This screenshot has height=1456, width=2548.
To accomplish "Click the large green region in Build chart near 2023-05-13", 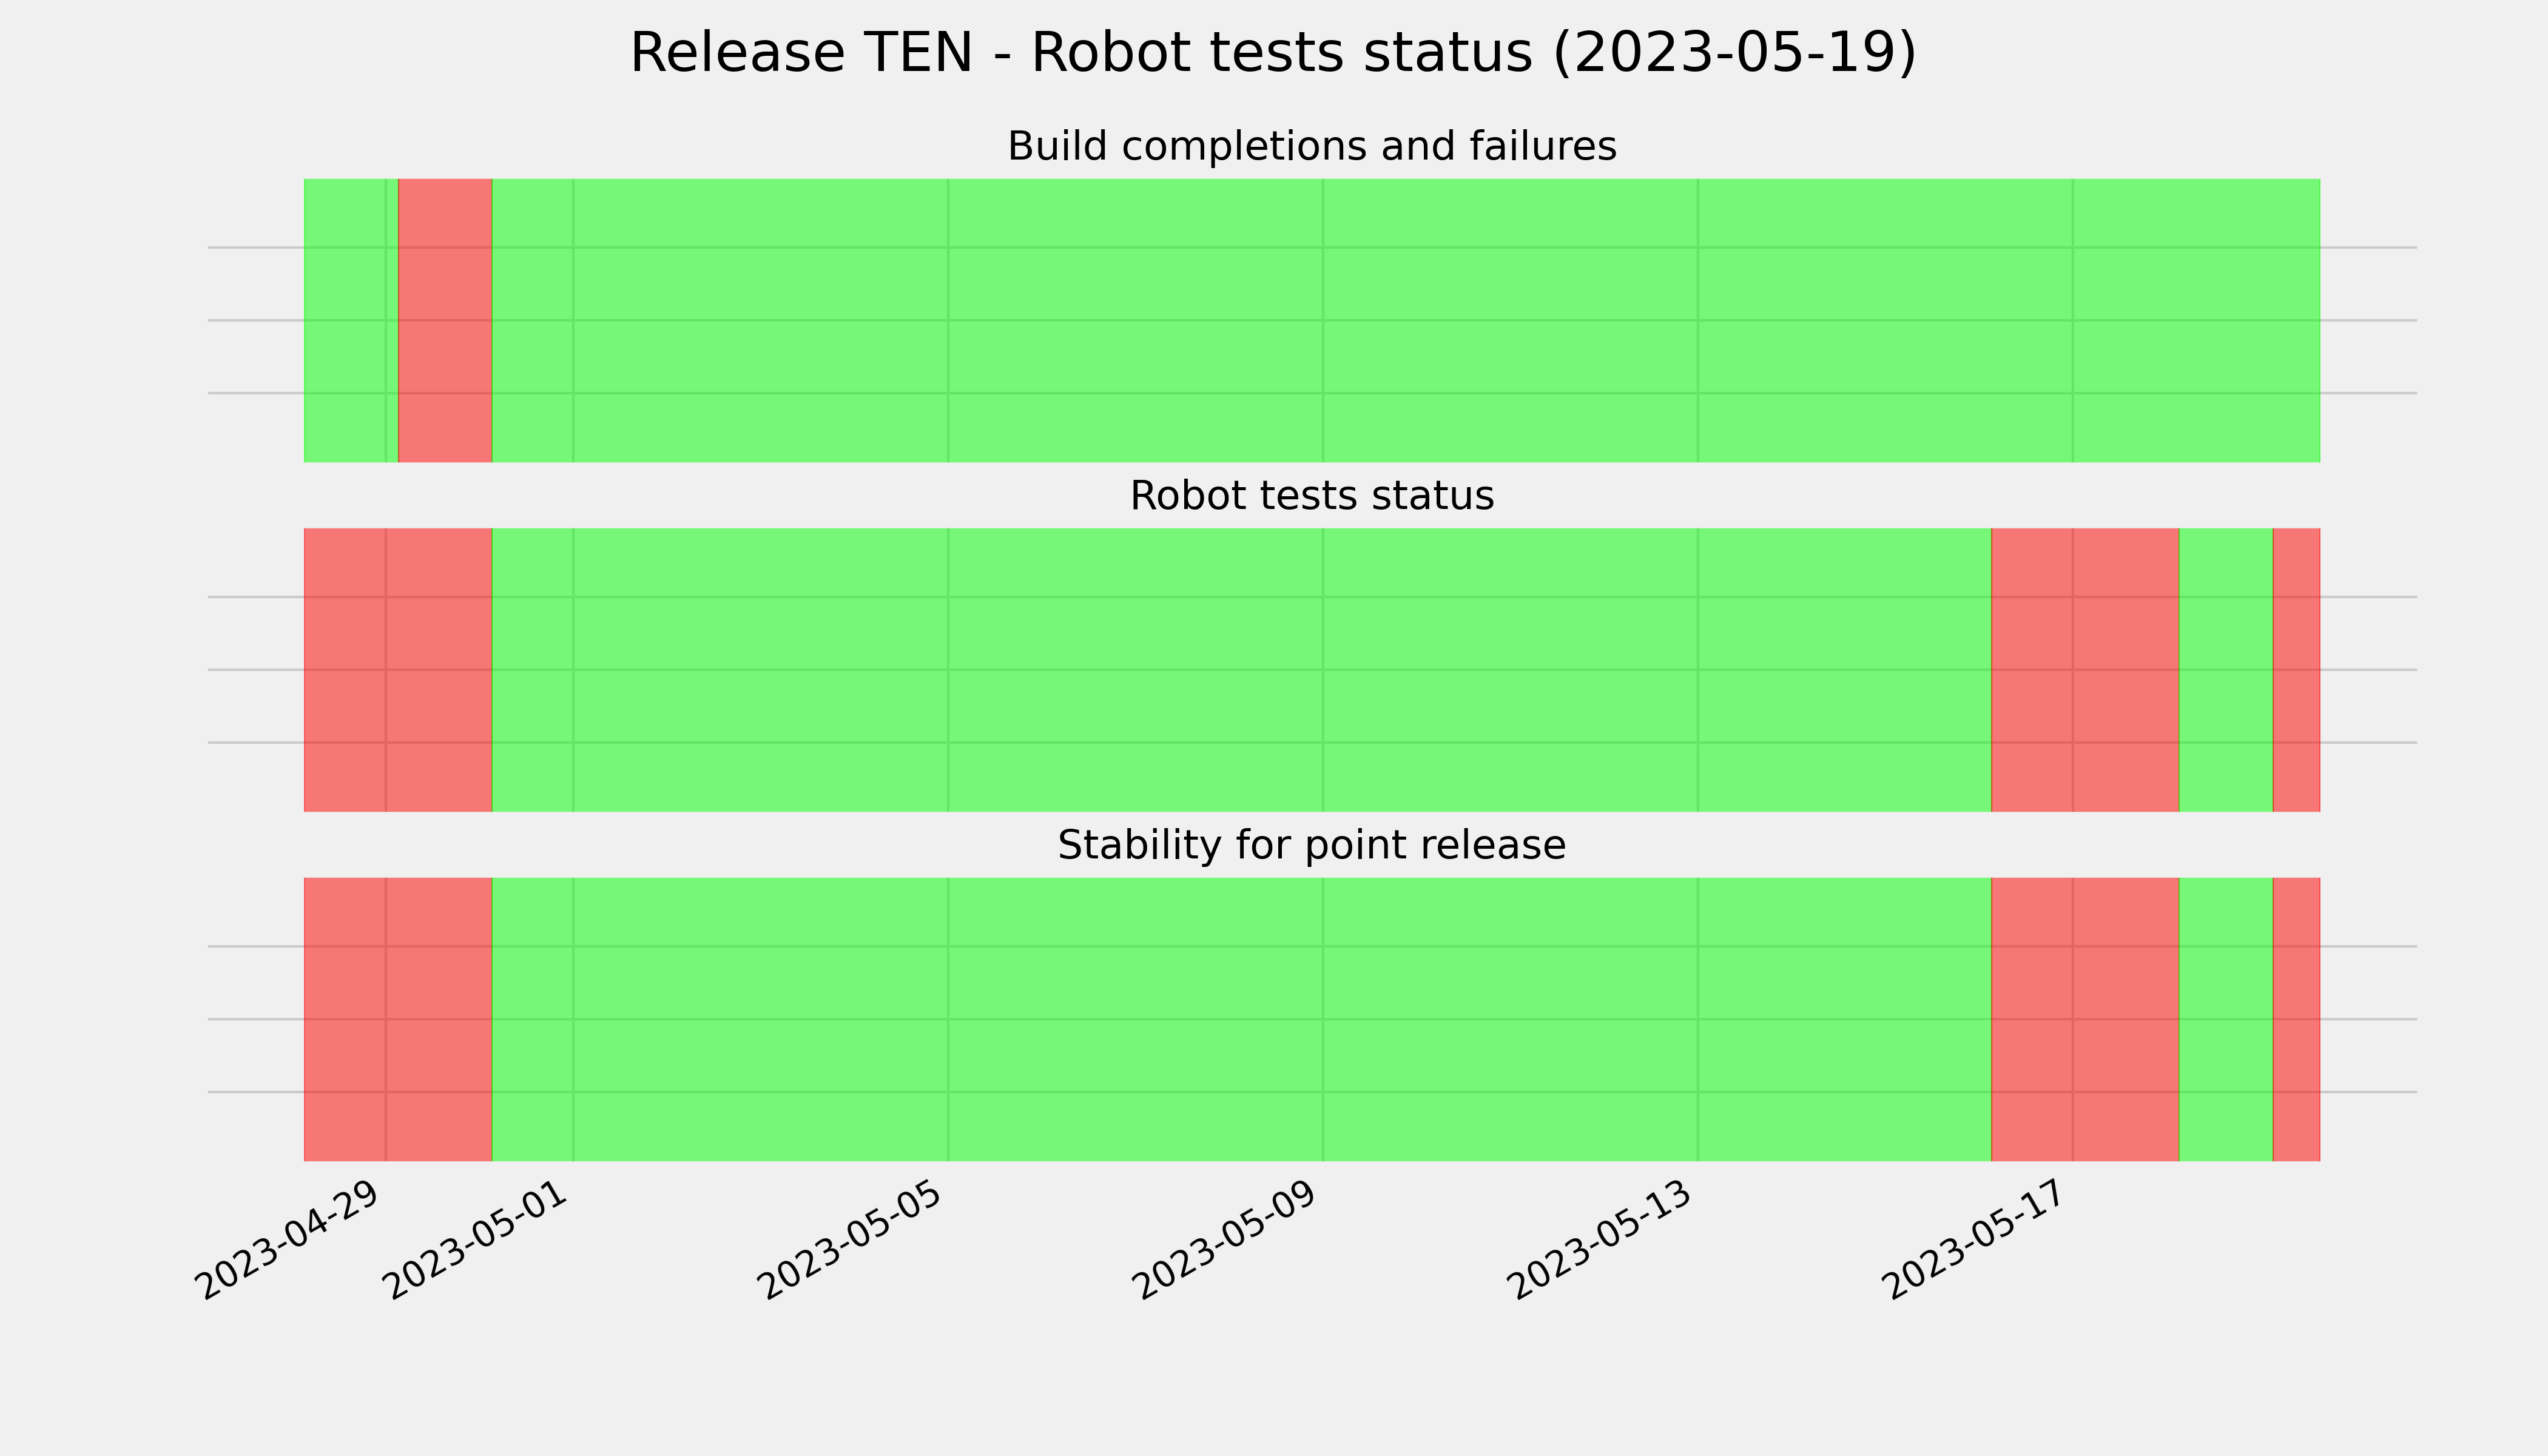I will (x=1406, y=320).
